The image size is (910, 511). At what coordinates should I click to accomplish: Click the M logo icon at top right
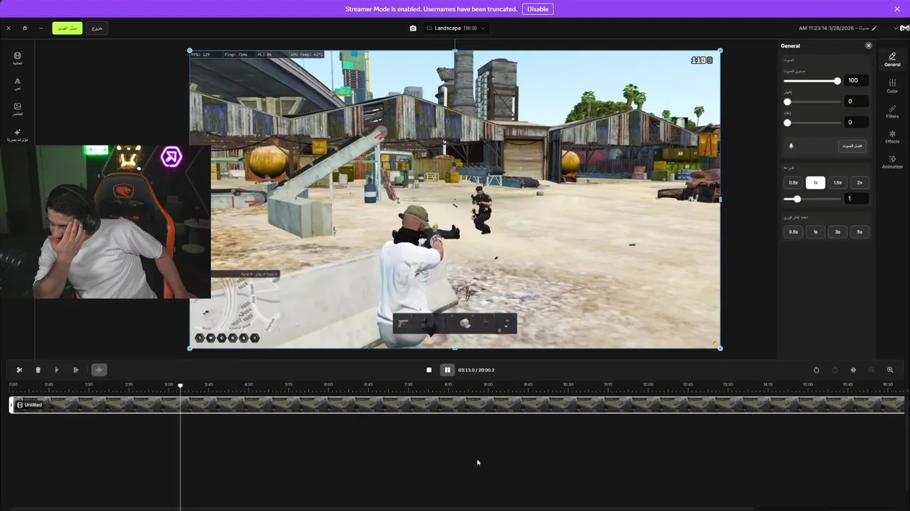904,28
